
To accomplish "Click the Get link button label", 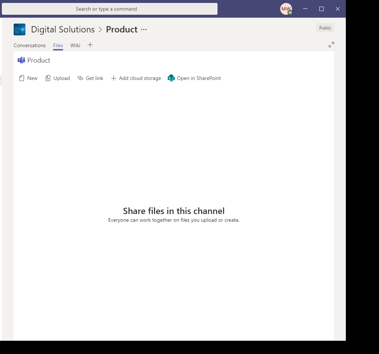I will pos(94,78).
